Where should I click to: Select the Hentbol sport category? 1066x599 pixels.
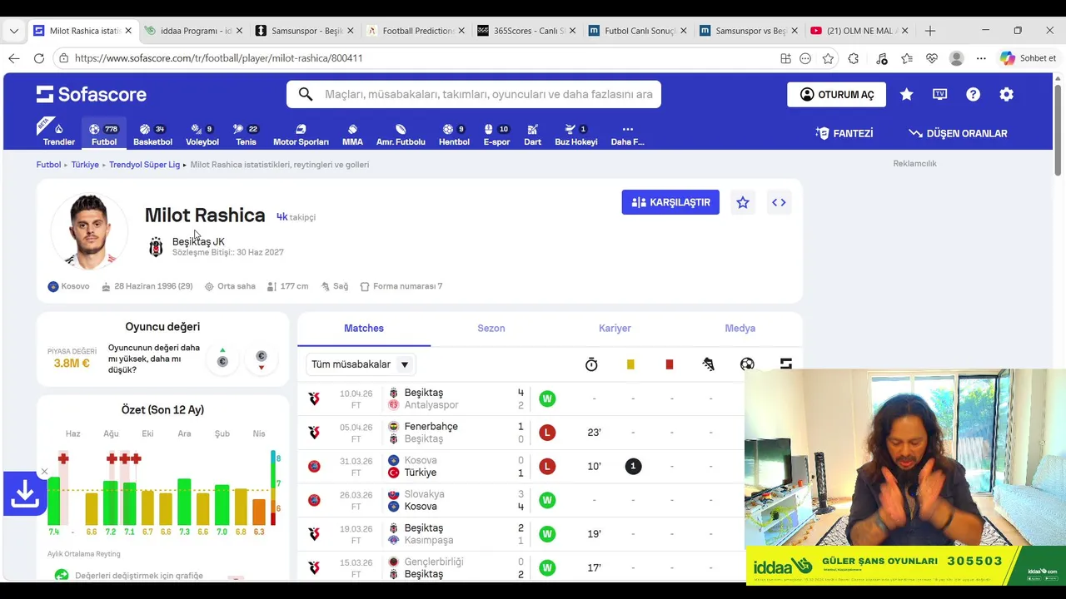[x=454, y=135]
